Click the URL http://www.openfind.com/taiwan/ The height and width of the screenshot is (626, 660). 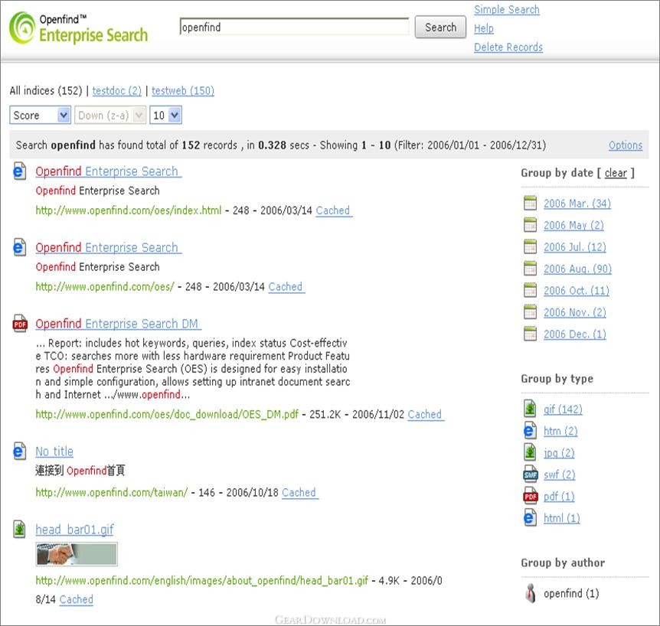click(112, 492)
